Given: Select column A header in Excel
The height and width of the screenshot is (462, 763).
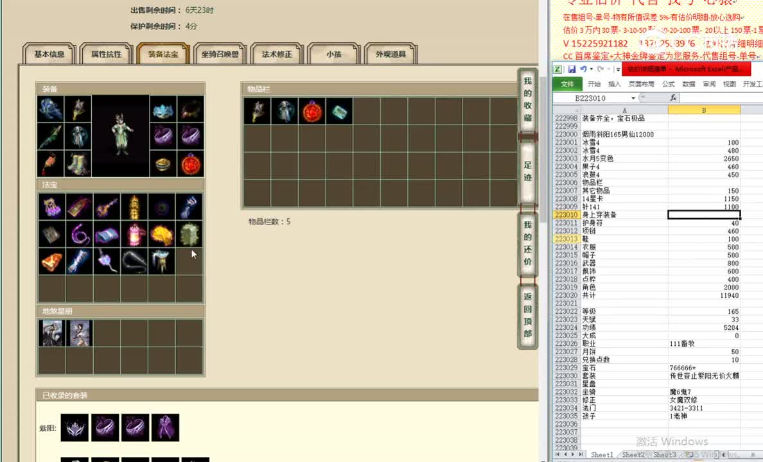Looking at the screenshot, I should point(624,110).
